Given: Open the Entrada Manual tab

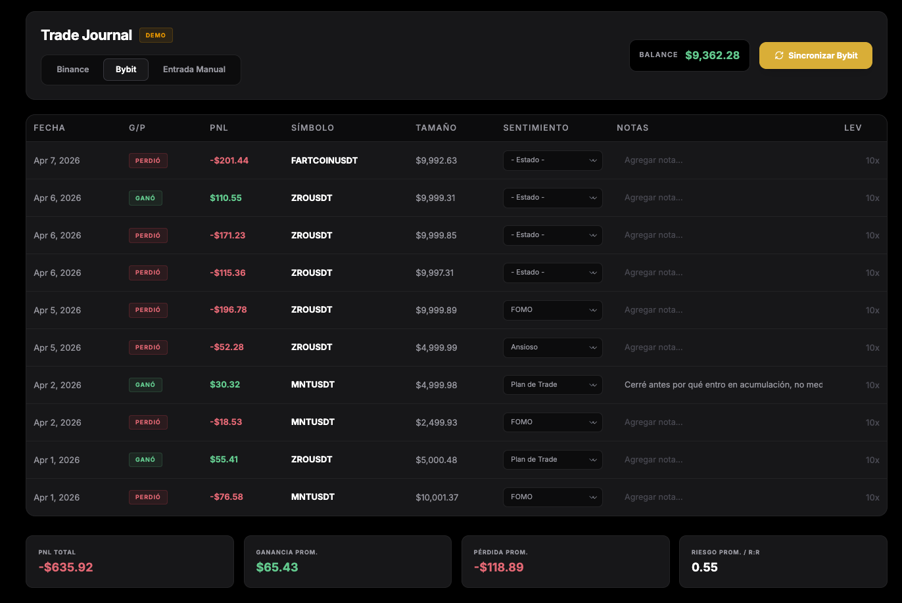Looking at the screenshot, I should [194, 70].
